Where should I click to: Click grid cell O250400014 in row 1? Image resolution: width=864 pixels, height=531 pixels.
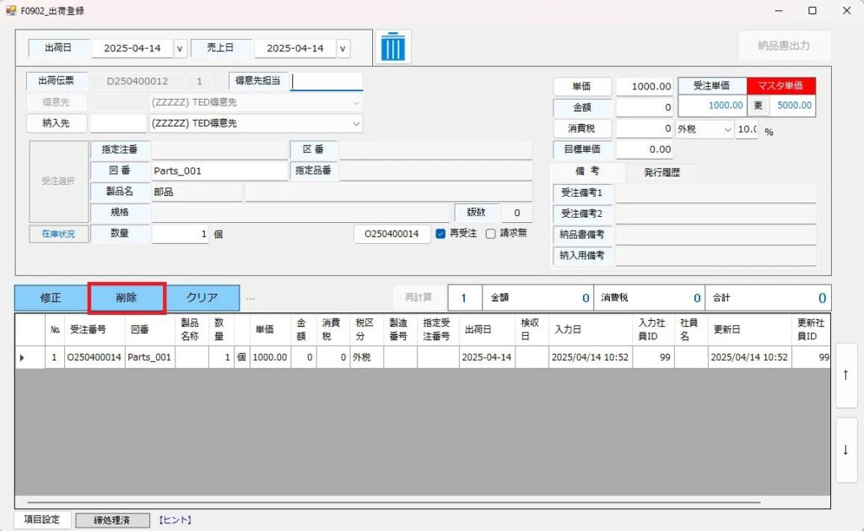tap(94, 357)
